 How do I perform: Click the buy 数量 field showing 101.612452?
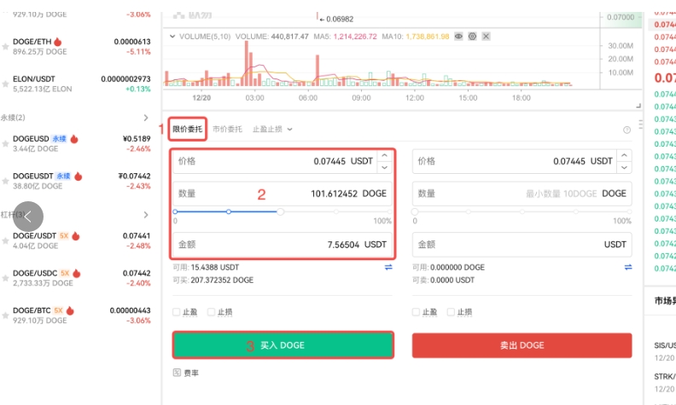[x=283, y=194]
